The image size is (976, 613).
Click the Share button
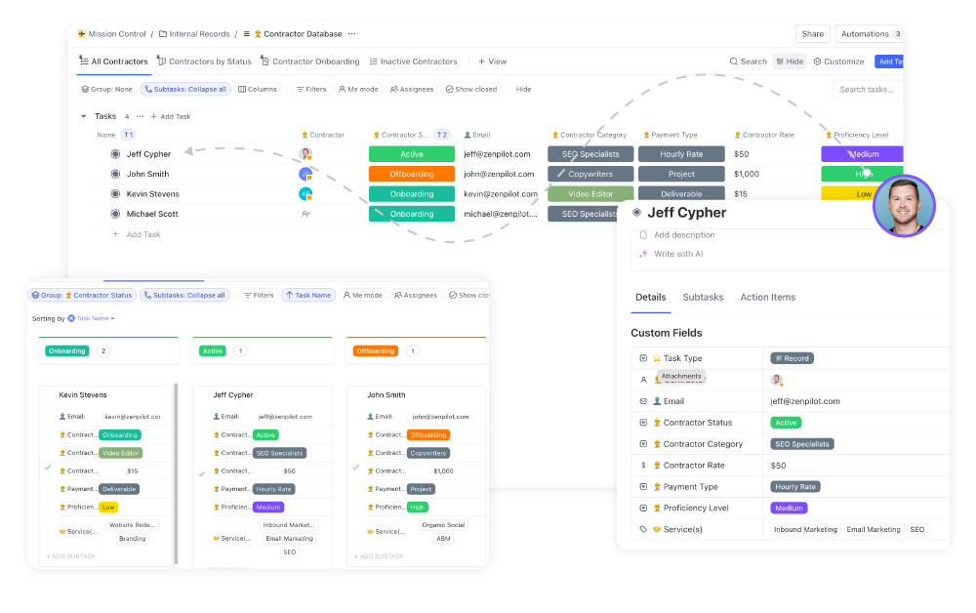(812, 32)
